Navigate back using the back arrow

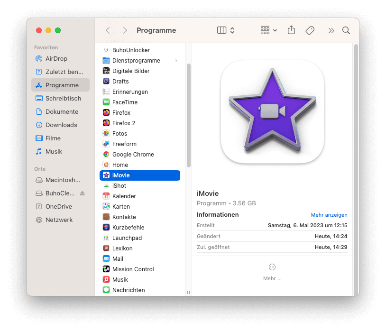point(108,30)
